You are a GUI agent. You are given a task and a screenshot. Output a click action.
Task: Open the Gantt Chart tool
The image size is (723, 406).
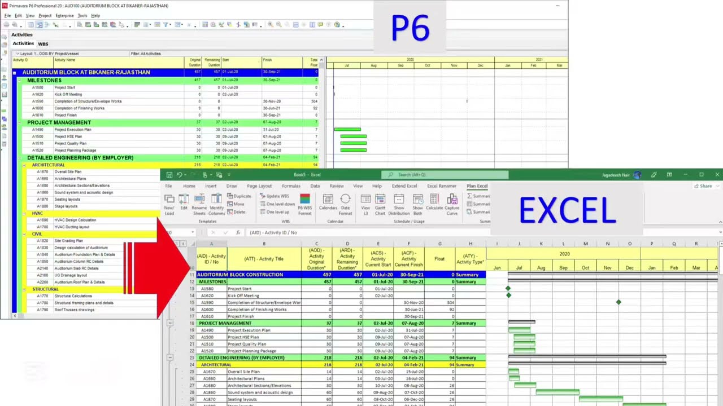[380, 204]
